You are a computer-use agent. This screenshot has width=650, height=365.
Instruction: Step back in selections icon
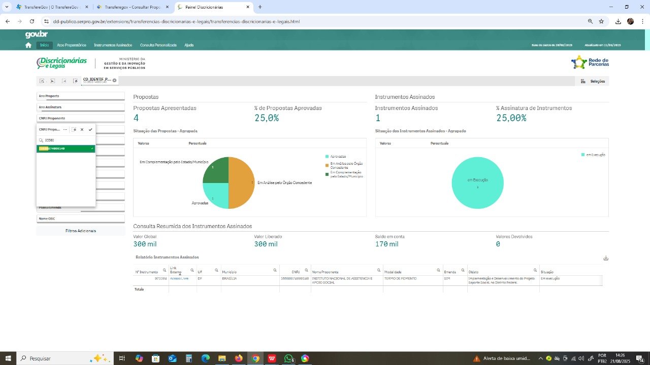click(53, 81)
